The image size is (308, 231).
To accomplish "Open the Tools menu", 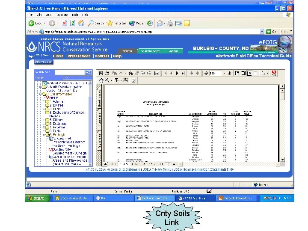I will pyautogui.click(x=75, y=15).
